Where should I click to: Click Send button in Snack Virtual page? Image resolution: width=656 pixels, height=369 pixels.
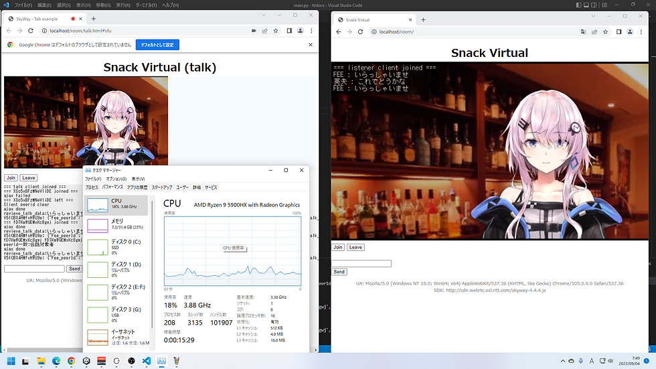(339, 272)
